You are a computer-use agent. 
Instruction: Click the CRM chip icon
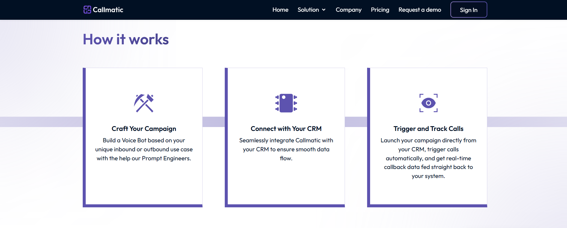(286, 103)
